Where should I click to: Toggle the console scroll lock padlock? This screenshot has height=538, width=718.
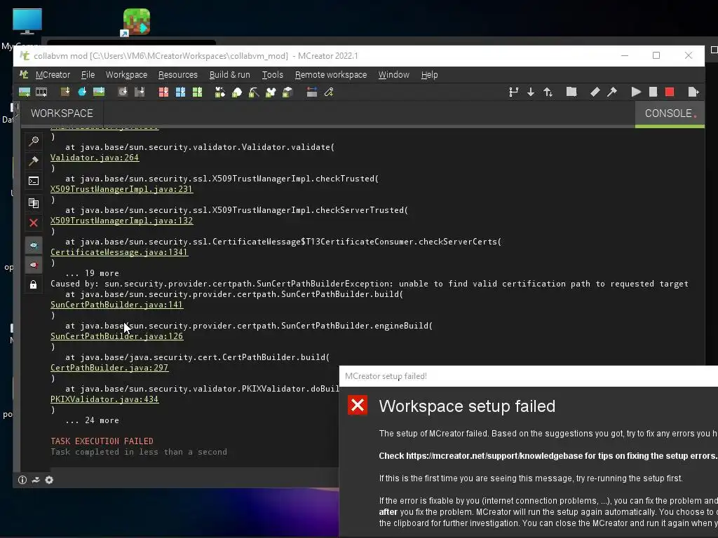coord(34,284)
